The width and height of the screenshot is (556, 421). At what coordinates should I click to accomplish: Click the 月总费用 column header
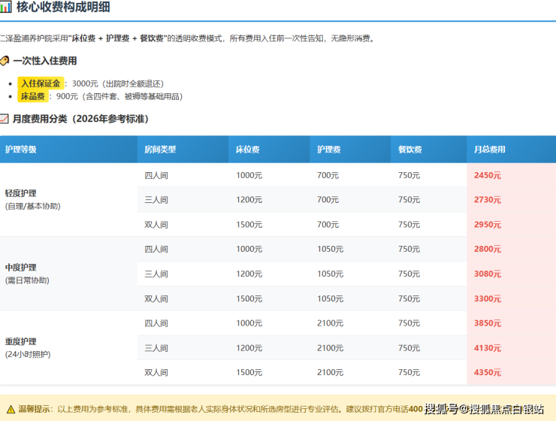coord(489,150)
